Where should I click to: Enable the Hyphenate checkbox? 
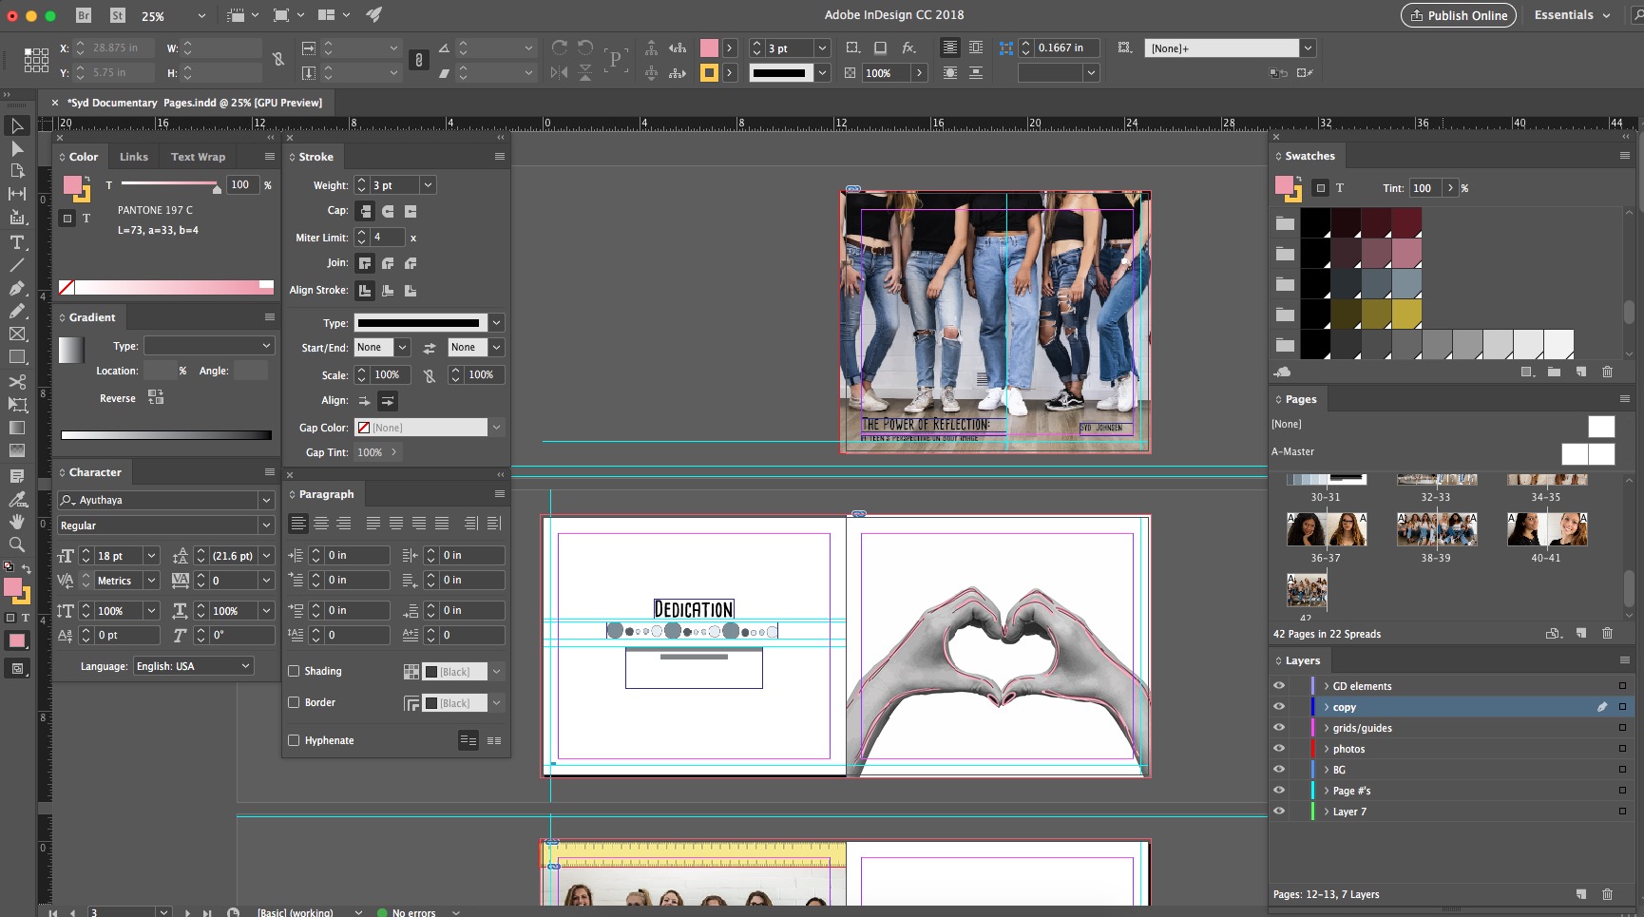[294, 740]
